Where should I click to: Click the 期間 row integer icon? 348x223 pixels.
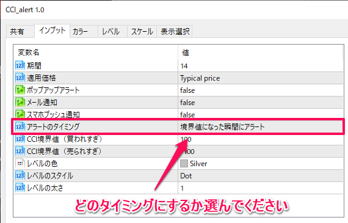(20, 65)
